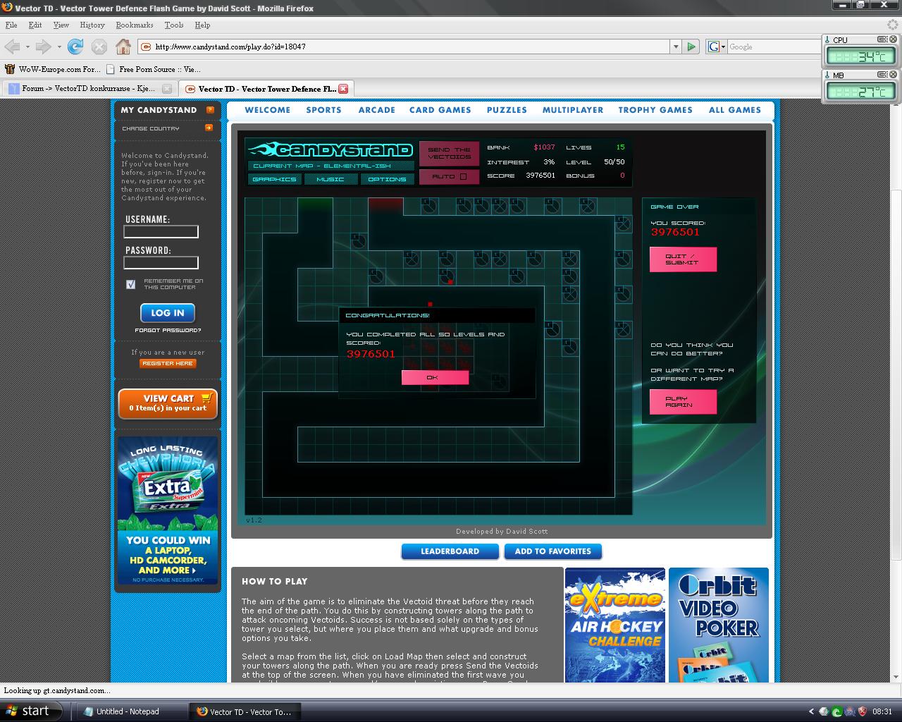
Task: Click the Firefox Back arrow button
Action: [x=12, y=47]
